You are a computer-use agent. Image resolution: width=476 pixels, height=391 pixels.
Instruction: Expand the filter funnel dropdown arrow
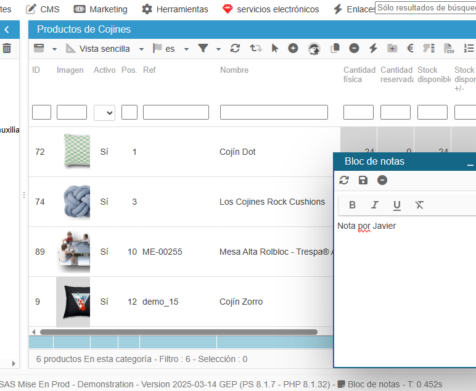click(218, 49)
